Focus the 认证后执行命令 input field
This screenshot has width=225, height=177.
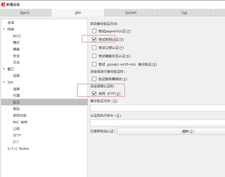click(x=157, y=123)
